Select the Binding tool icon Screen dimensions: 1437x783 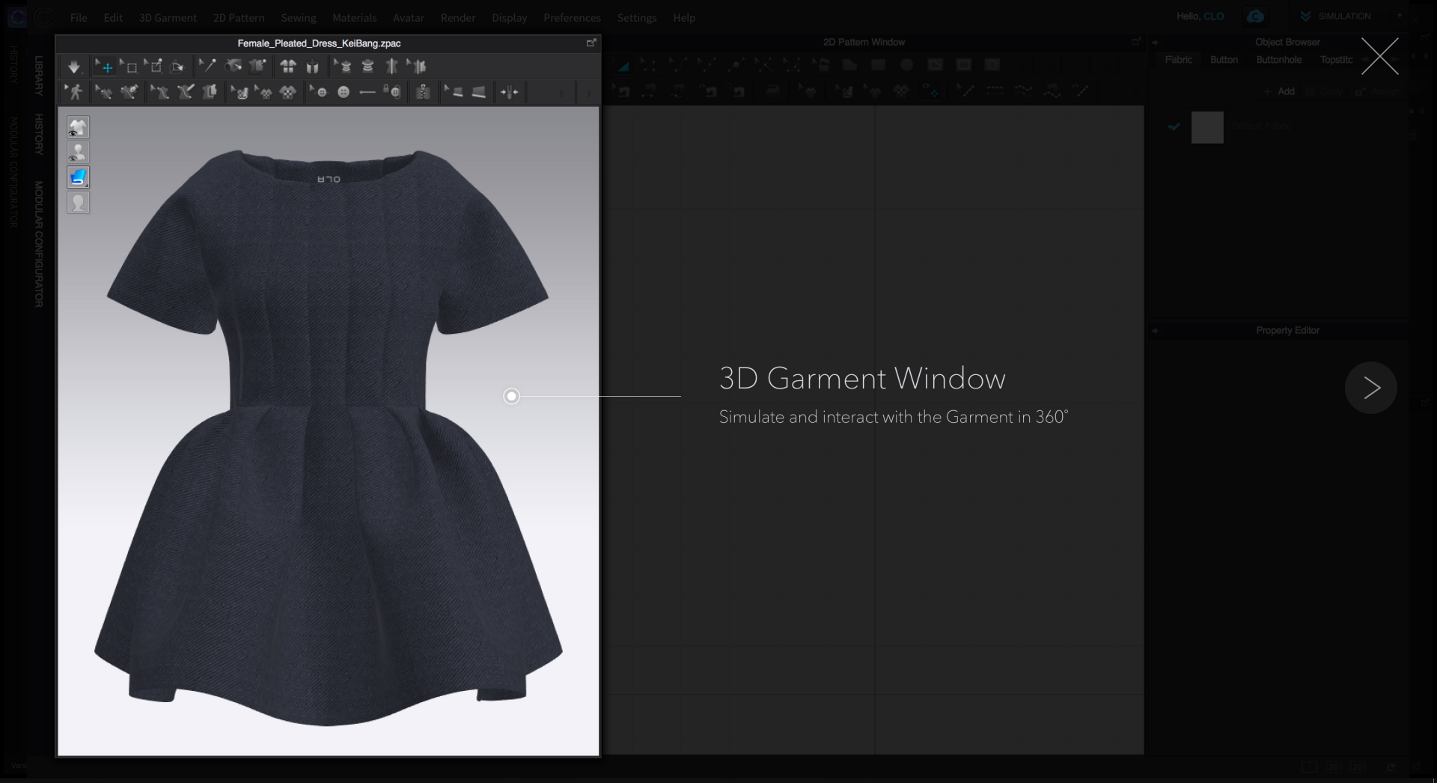click(x=479, y=92)
